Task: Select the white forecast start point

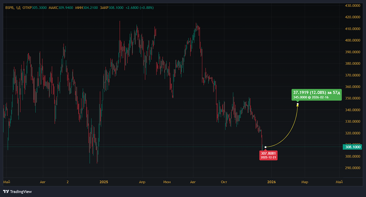Action: click(x=265, y=147)
